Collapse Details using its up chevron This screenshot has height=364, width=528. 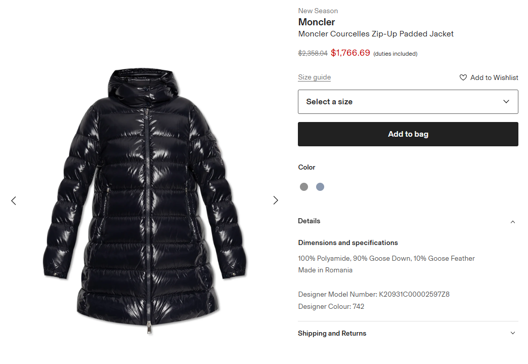[513, 222]
